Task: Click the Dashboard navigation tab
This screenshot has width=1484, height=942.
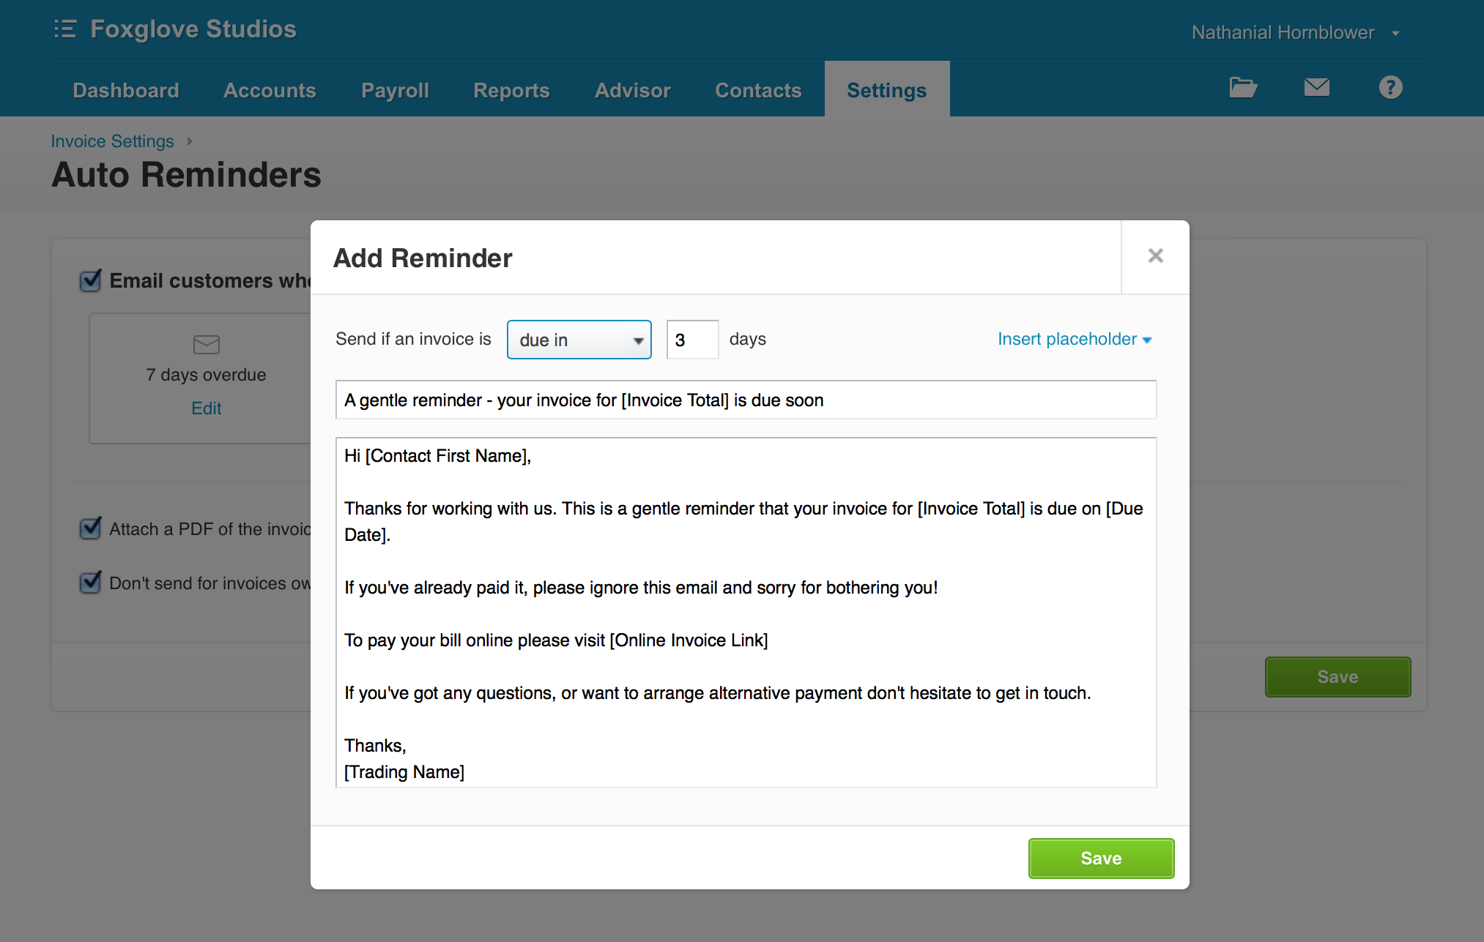Action: [127, 89]
